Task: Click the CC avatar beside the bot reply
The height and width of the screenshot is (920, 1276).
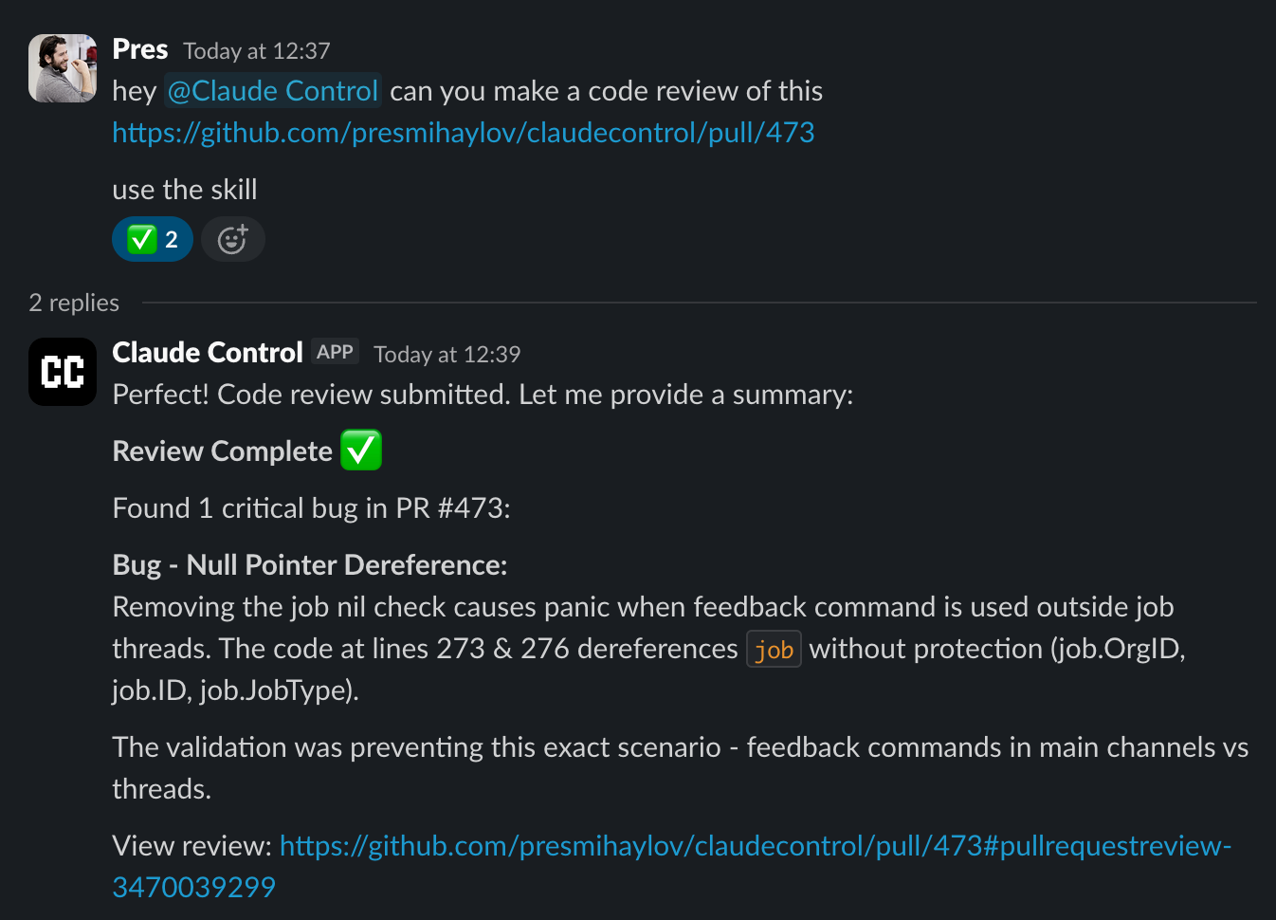Action: (62, 371)
